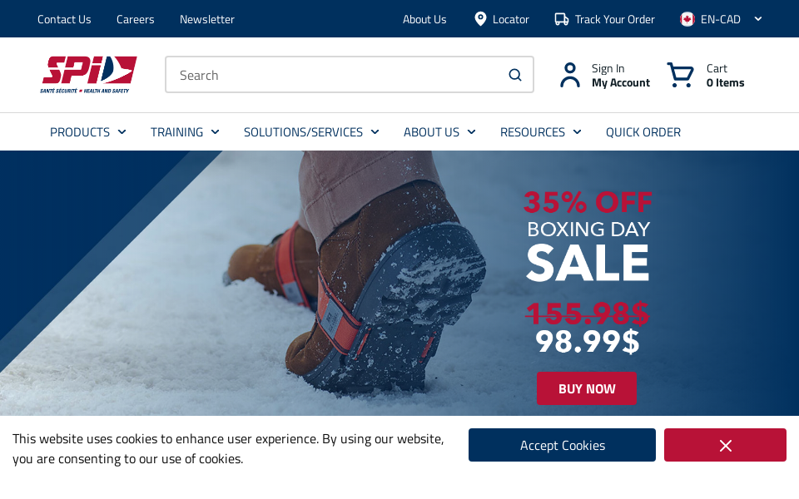This screenshot has height=499, width=799.
Task: Expand the SOLUTIONS/SERVICES menu
Action: coord(310,132)
